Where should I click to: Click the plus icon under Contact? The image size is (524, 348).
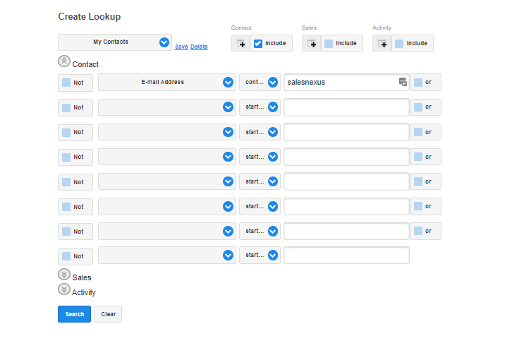240,43
